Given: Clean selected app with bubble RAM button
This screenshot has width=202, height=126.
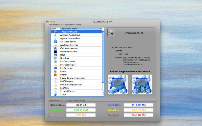Looking at the screenshot, I should (118, 84).
